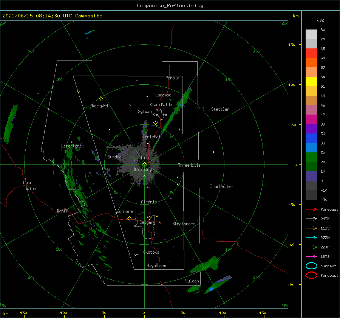This screenshot has width=340, height=318.
Task: Click the Sundre label
Action: pos(114,157)
